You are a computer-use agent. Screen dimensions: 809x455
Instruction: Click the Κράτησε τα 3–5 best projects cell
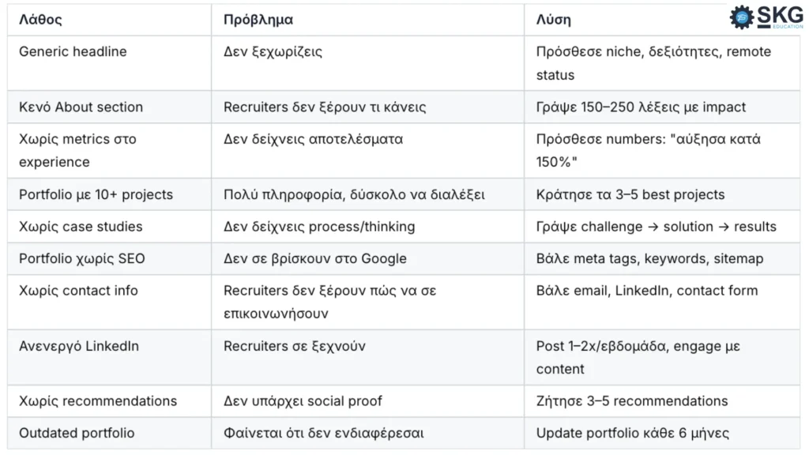tap(630, 194)
